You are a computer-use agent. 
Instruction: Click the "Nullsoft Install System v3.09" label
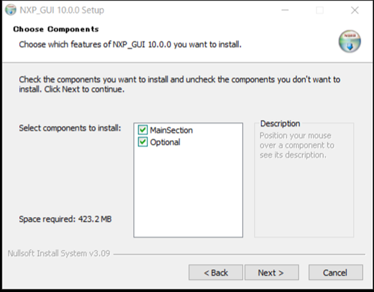click(x=58, y=253)
